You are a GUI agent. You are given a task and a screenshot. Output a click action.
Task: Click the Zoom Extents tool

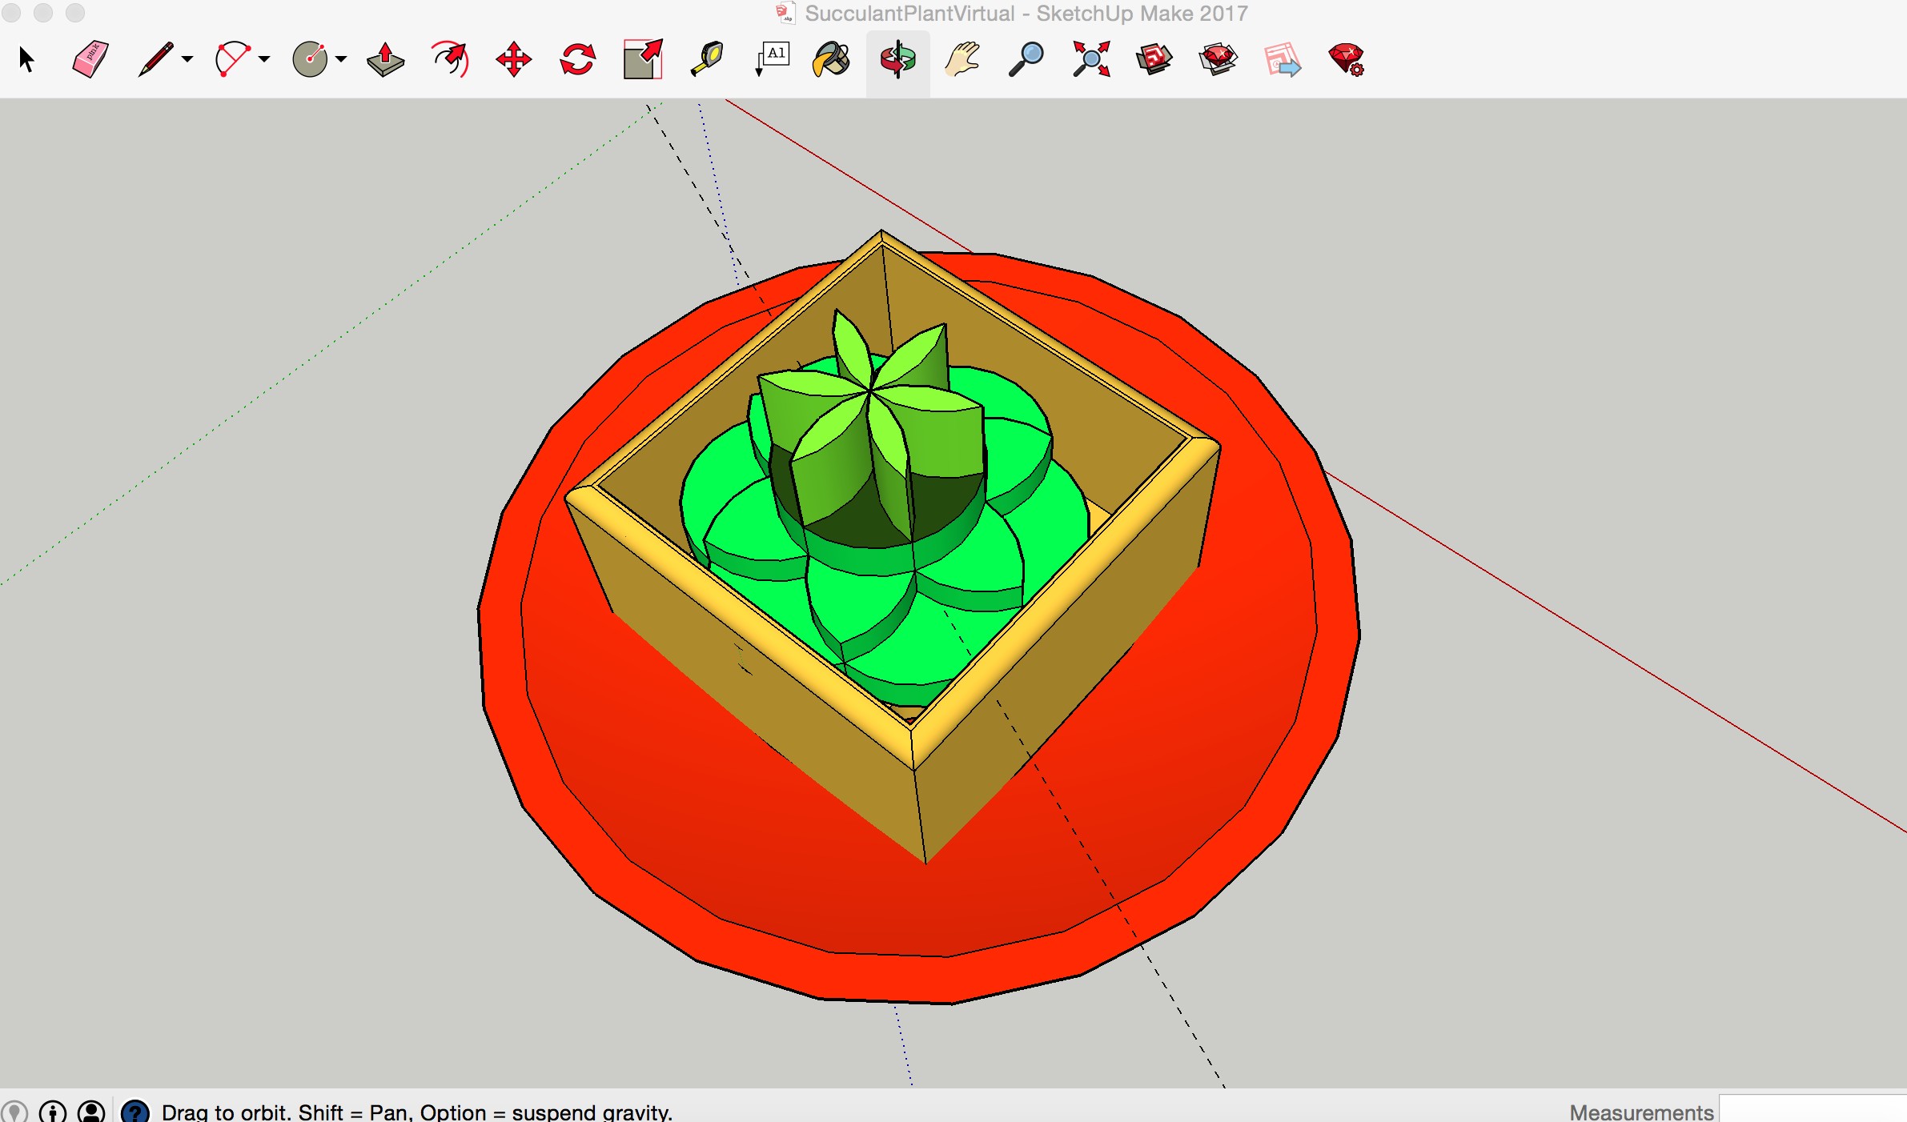1091,60
